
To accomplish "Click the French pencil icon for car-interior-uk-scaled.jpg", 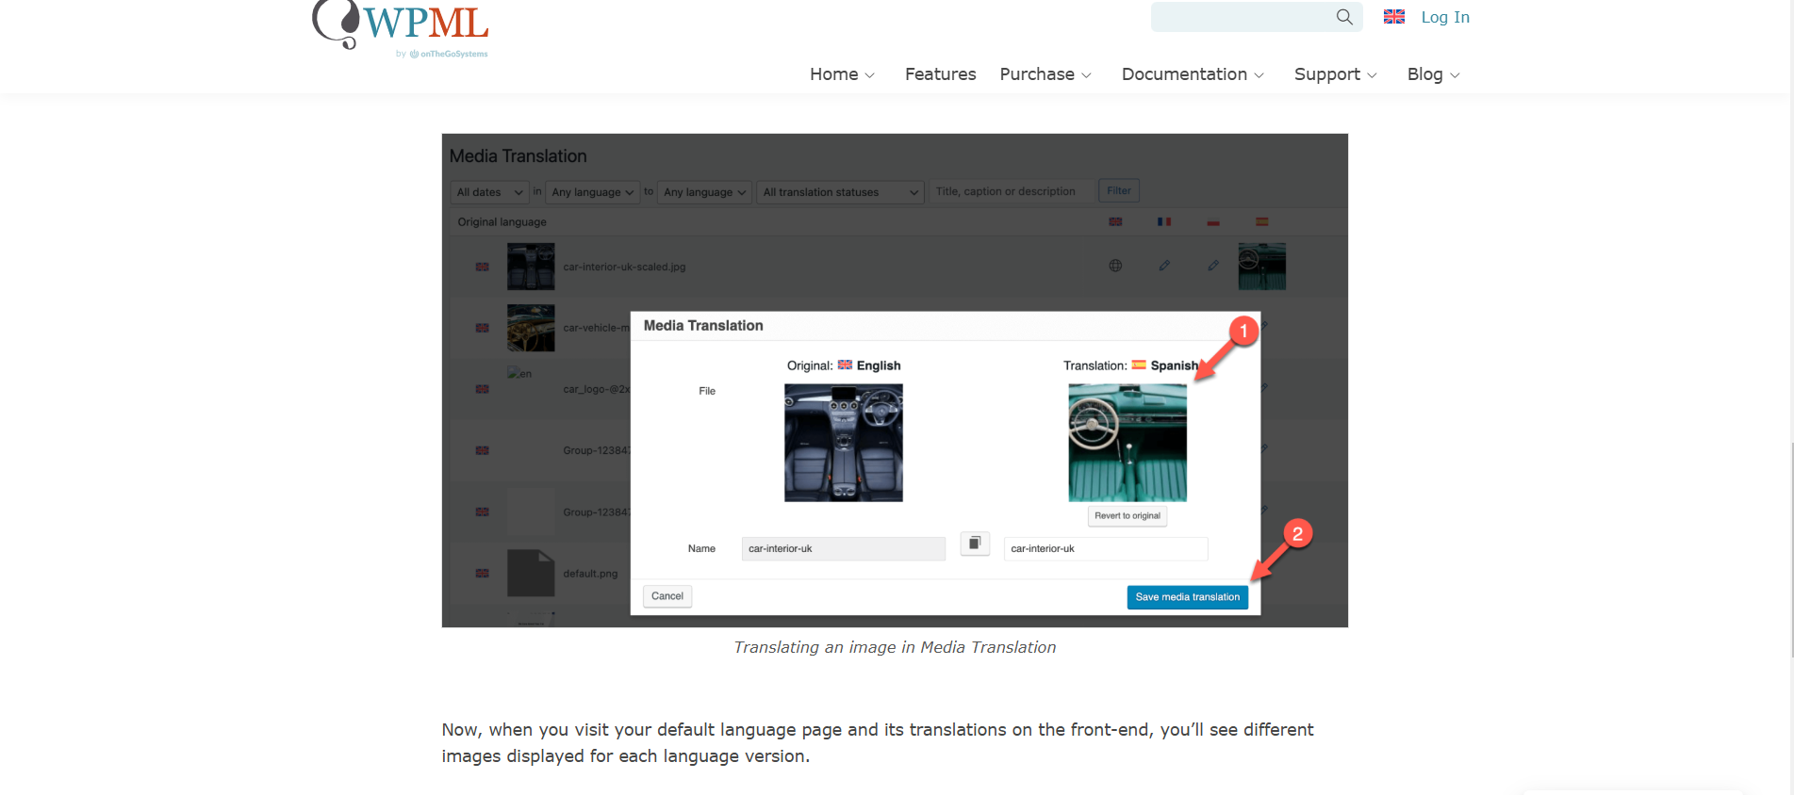I will tap(1164, 266).
